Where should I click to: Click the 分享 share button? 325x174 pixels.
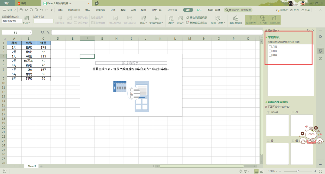click(x=305, y=10)
